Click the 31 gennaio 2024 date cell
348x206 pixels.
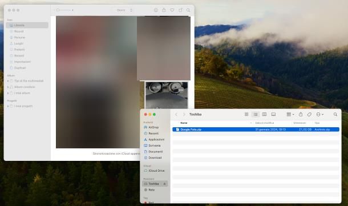270,130
